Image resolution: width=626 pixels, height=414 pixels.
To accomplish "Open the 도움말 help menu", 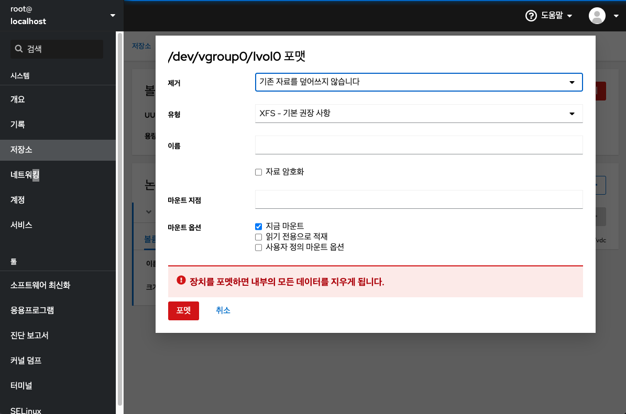I will pos(549,16).
